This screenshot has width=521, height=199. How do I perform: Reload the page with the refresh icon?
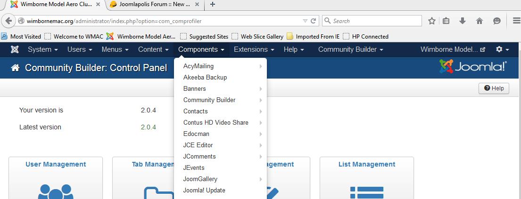point(314,21)
